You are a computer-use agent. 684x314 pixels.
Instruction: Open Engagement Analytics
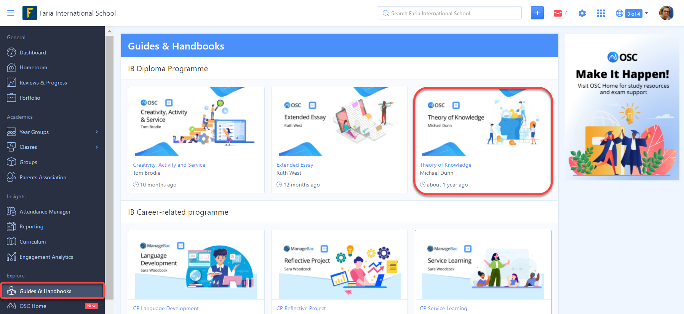(x=46, y=257)
